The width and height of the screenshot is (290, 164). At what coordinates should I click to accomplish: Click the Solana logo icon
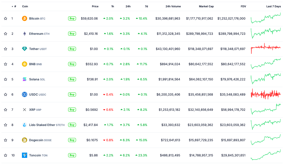point(25,79)
